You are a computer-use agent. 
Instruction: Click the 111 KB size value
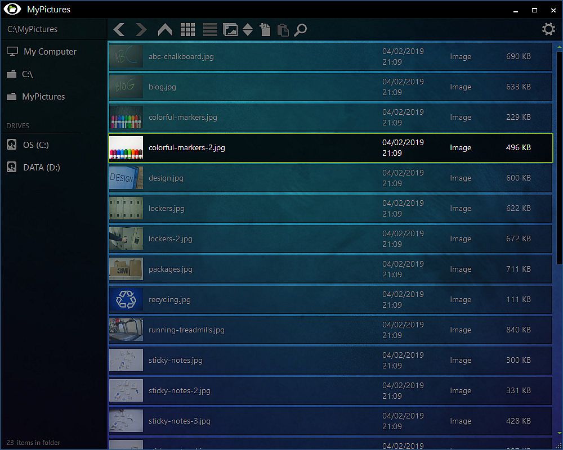tap(518, 299)
